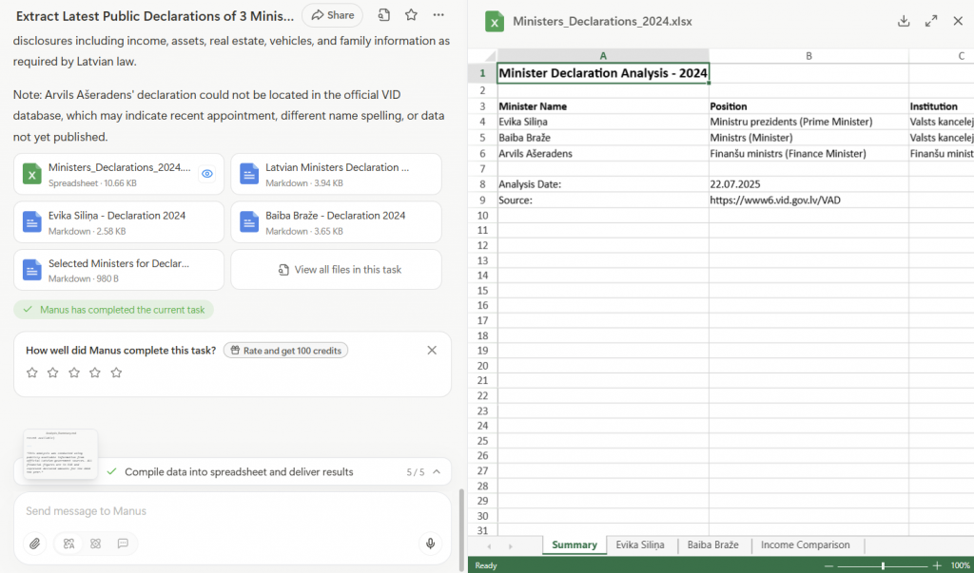Select the adaptive mode icon with letter A
Screen dimensions: 974x573
pyautogui.click(x=68, y=544)
